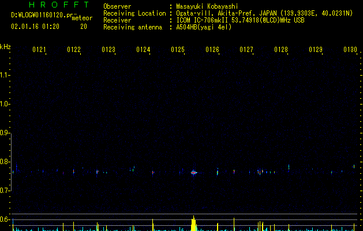Viewport: 363px width, 231px height.
Task: Click the observer name Masayuki Kobayashi
Action: [x=207, y=6]
